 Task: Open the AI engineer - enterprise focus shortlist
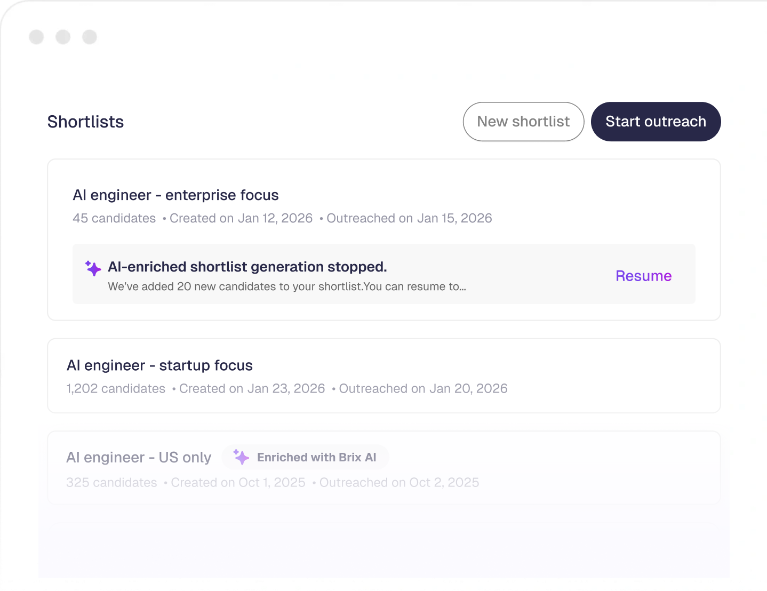(x=176, y=195)
